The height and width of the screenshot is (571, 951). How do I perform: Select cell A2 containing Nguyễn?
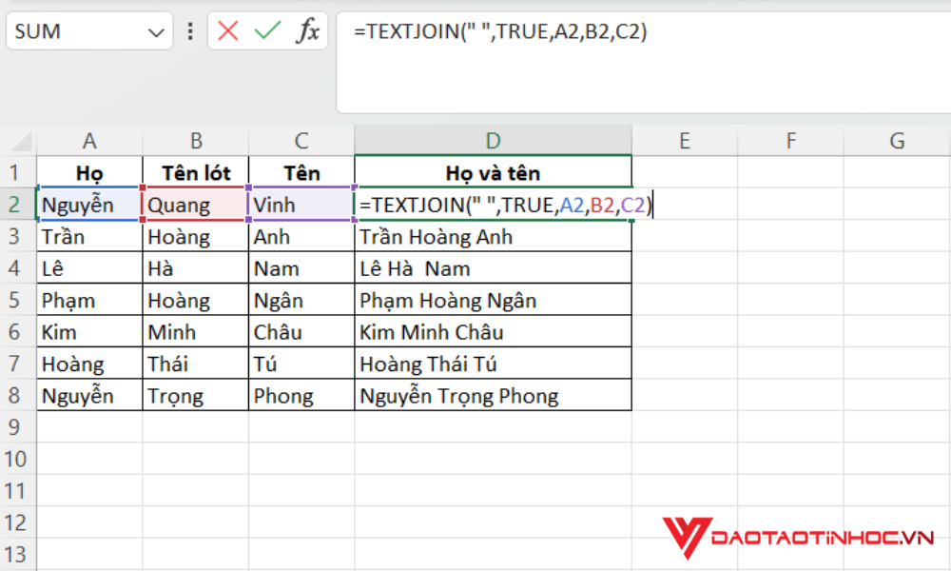(89, 205)
